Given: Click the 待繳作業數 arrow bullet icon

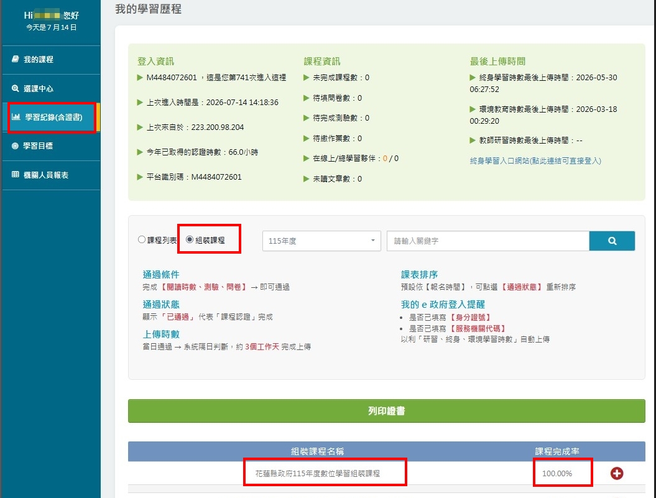Looking at the screenshot, I should (x=307, y=139).
